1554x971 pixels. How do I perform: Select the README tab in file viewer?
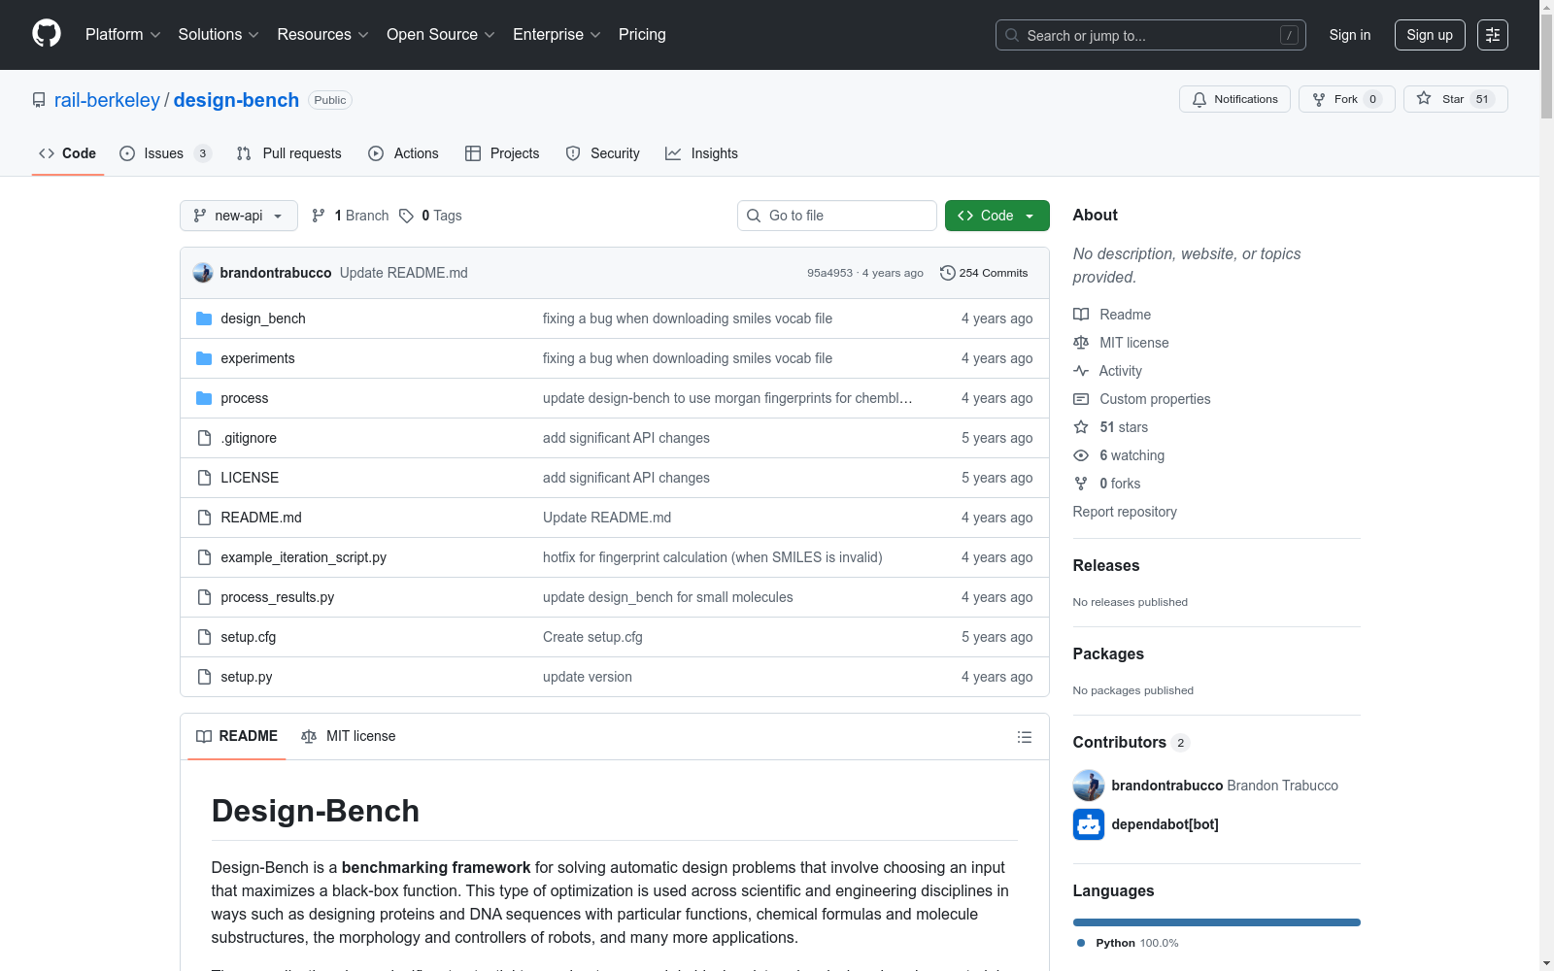click(x=237, y=736)
